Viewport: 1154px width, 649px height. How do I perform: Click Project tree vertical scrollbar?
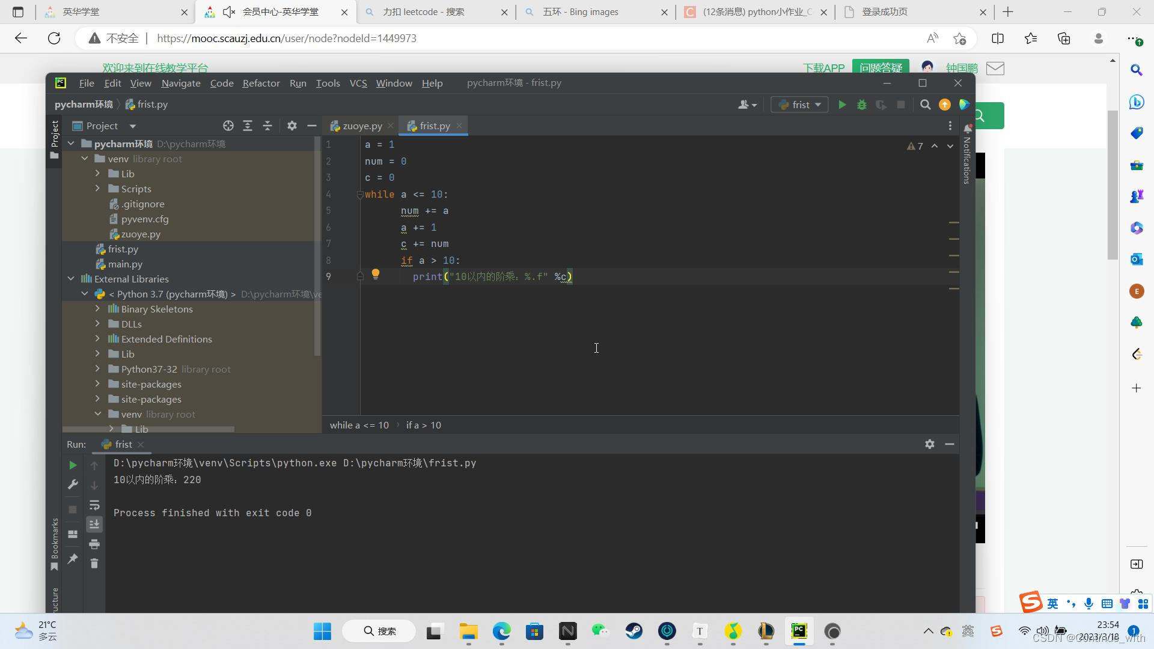[317, 246]
